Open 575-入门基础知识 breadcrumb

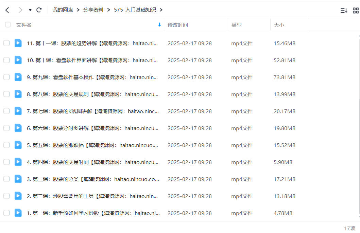click(x=135, y=10)
